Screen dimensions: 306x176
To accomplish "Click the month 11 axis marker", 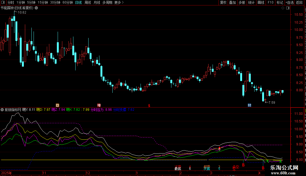I will tap(44, 173).
